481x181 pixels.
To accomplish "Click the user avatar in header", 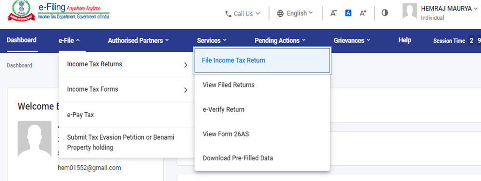I will tap(409, 12).
